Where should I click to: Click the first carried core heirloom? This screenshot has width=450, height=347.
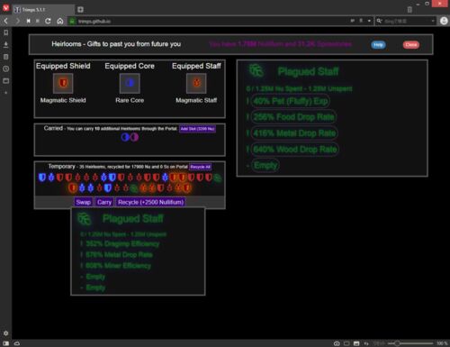point(125,137)
